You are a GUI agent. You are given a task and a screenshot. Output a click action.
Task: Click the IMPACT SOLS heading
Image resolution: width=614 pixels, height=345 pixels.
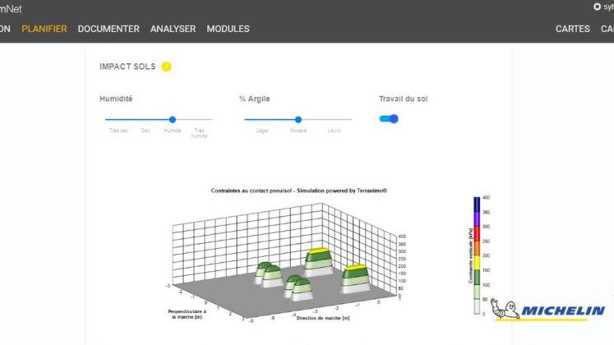(127, 66)
